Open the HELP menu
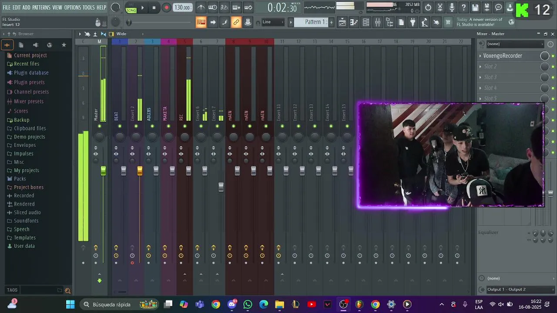The image size is (557, 313). (101, 7)
